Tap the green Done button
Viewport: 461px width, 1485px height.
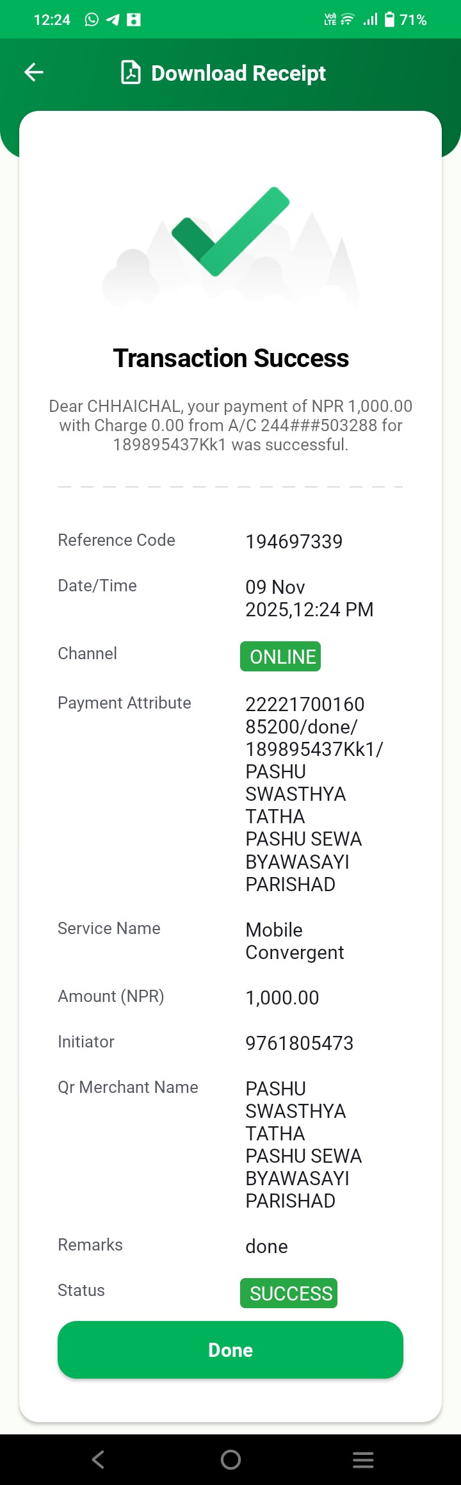(230, 1350)
